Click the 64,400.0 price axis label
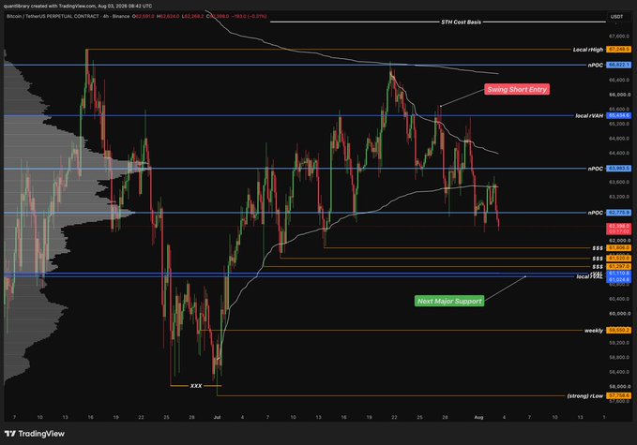Viewport: 637px width, 445px height. tap(619, 153)
